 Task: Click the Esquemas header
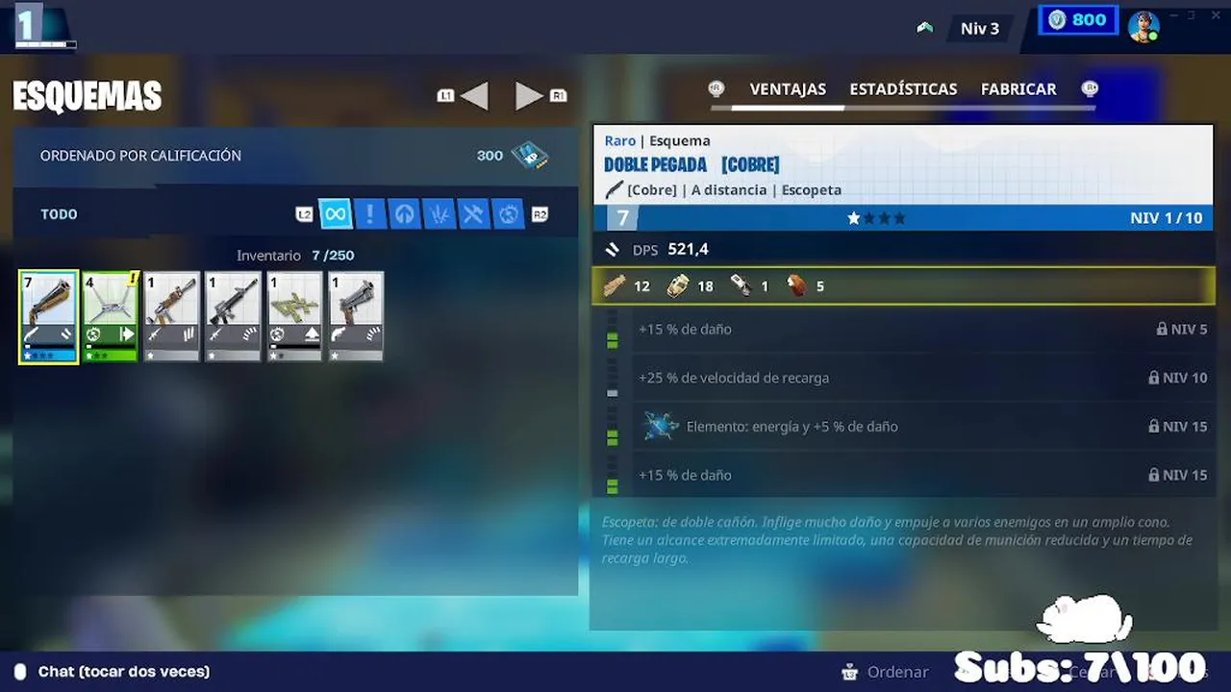tap(87, 96)
